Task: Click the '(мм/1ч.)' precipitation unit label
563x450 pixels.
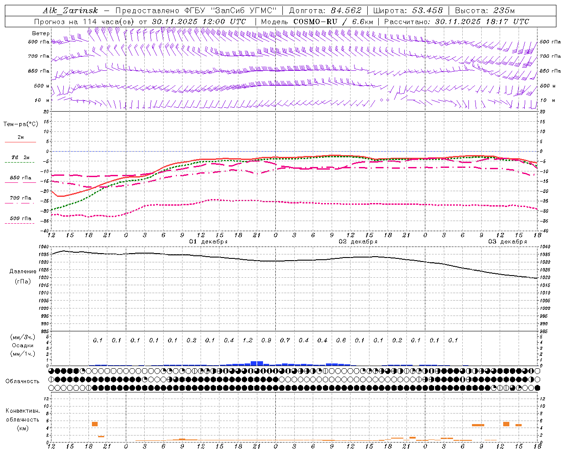Action: [x=23, y=354]
